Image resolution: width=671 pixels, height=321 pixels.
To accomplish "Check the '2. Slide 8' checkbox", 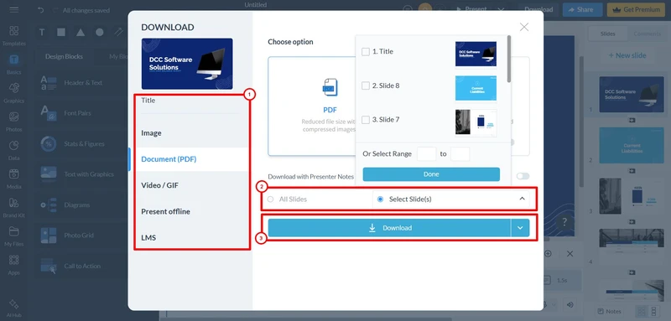I will (366, 86).
